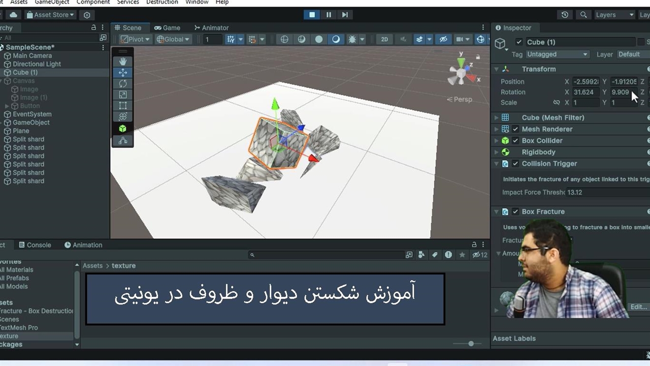Viewport: 650px width, 366px height.
Task: Open the Layer Default dropdown
Action: pos(633,54)
